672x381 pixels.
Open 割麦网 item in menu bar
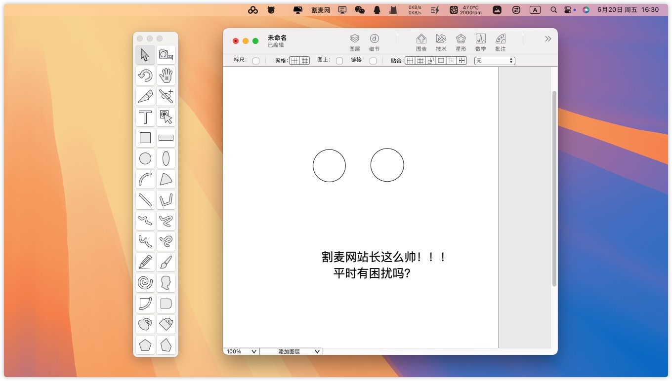point(321,10)
